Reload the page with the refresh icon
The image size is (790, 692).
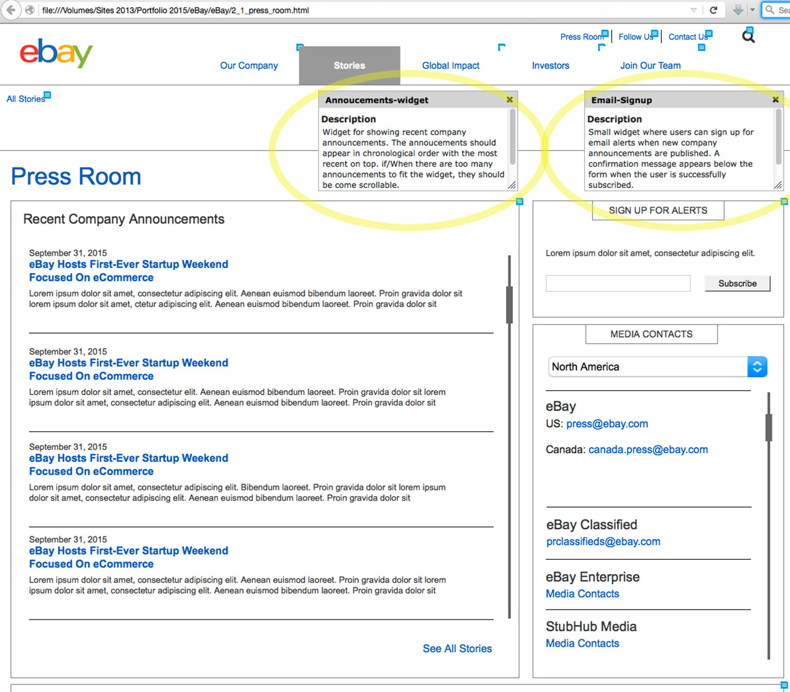tap(713, 10)
